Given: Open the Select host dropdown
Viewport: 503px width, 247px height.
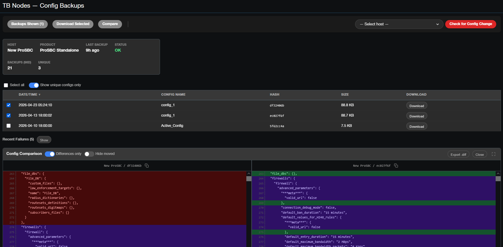Looking at the screenshot, I should click(x=399, y=24).
